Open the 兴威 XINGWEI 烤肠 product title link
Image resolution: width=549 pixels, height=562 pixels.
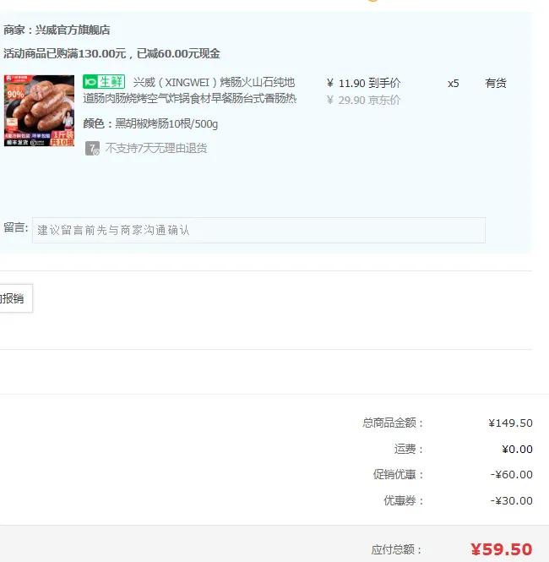coord(189,90)
